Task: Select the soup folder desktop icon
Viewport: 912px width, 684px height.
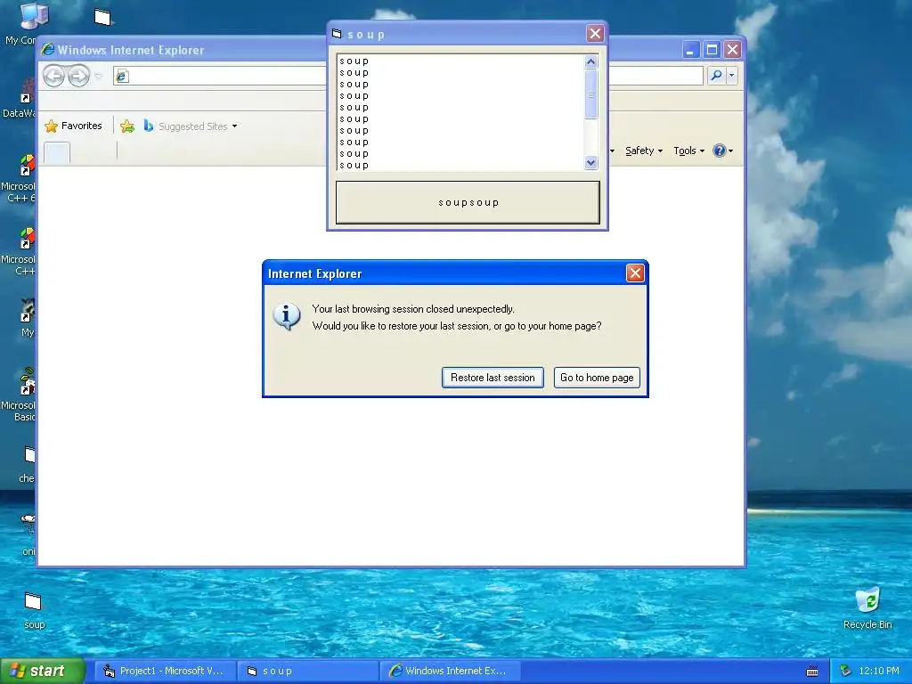Action: coord(34,609)
